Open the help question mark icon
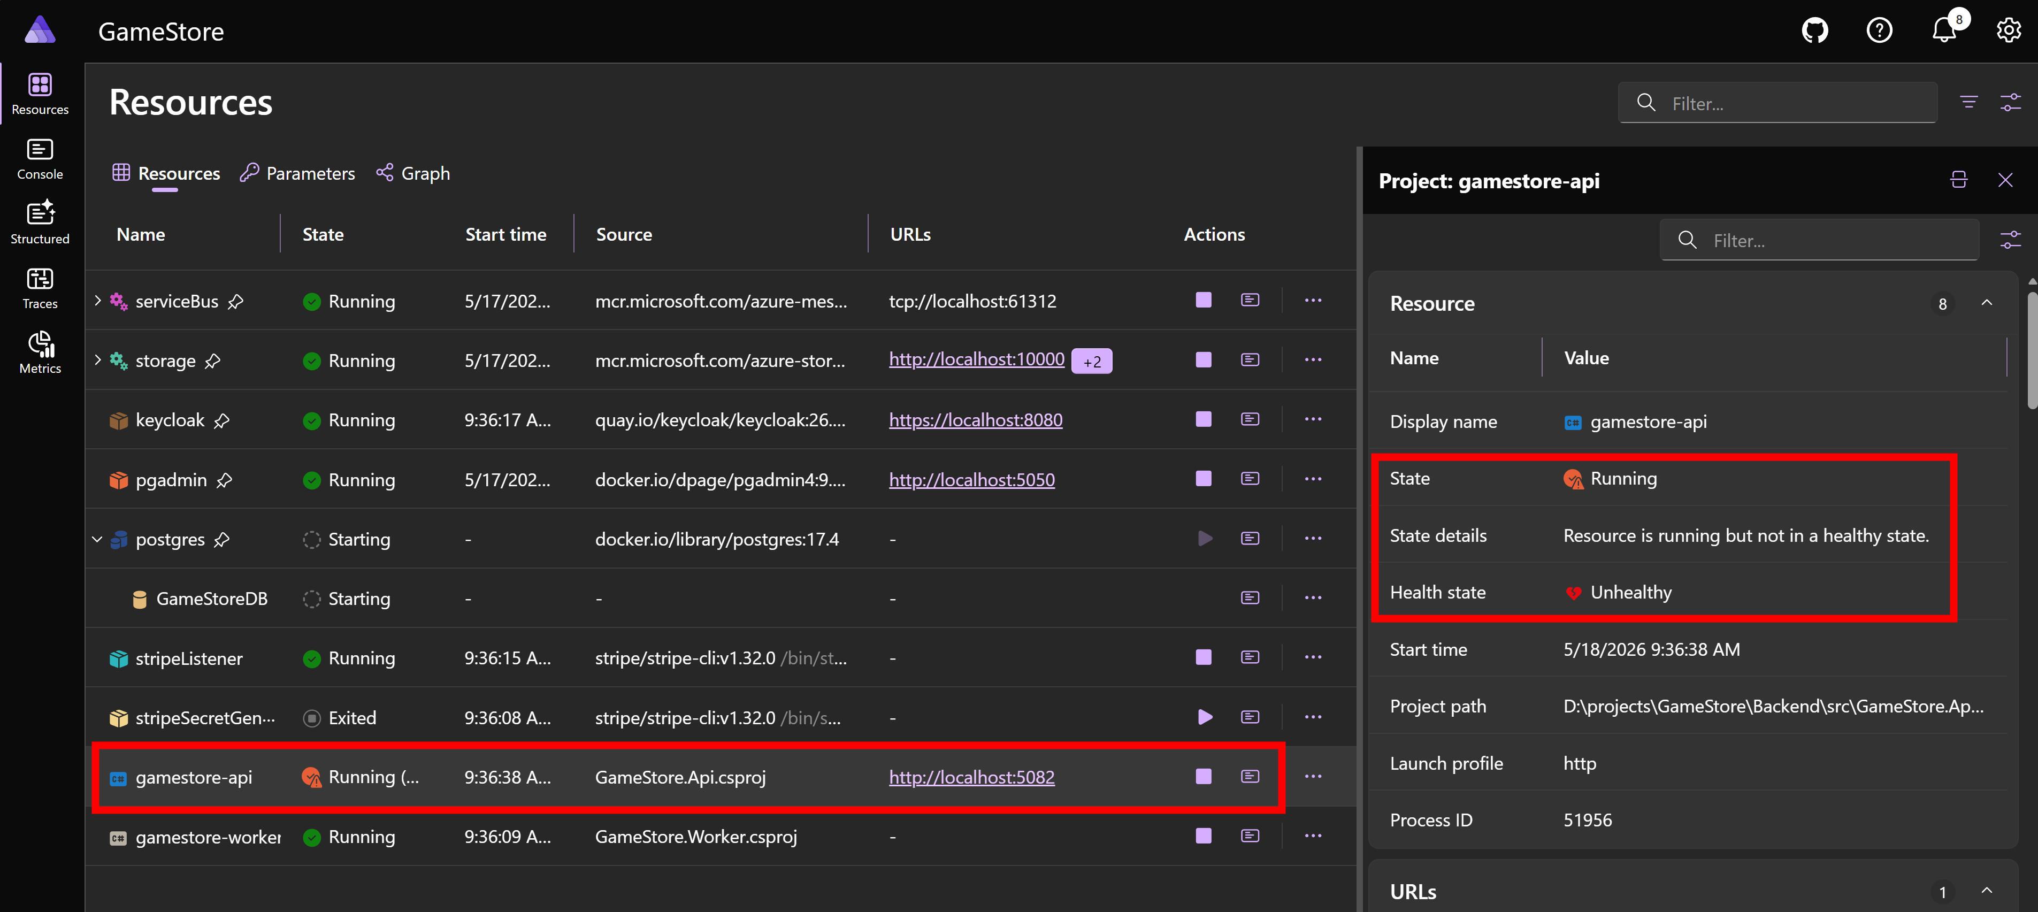Viewport: 2038px width, 912px height. pos(1879,31)
